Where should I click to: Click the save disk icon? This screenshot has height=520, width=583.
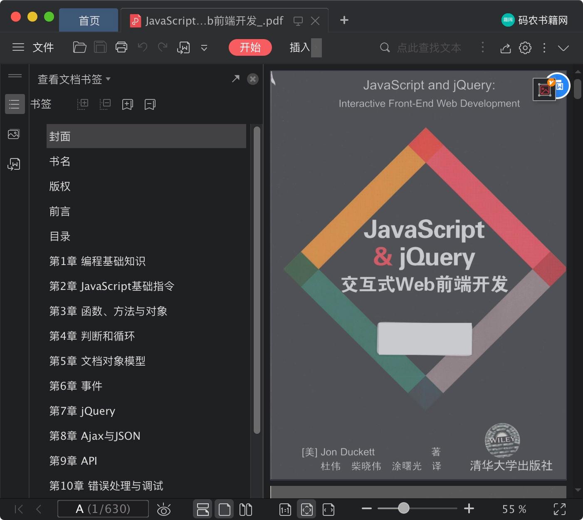tap(100, 47)
